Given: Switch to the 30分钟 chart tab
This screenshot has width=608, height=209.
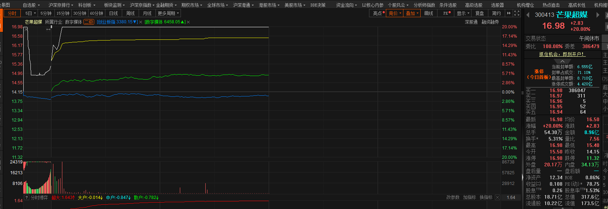Looking at the screenshot, I should [80, 13].
